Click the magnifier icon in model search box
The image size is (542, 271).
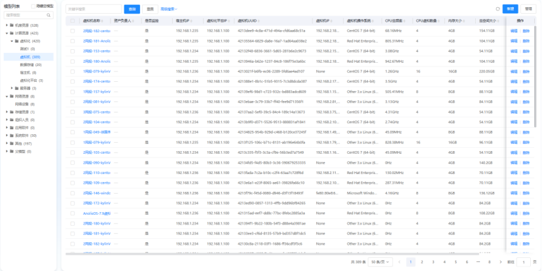pos(48,15)
